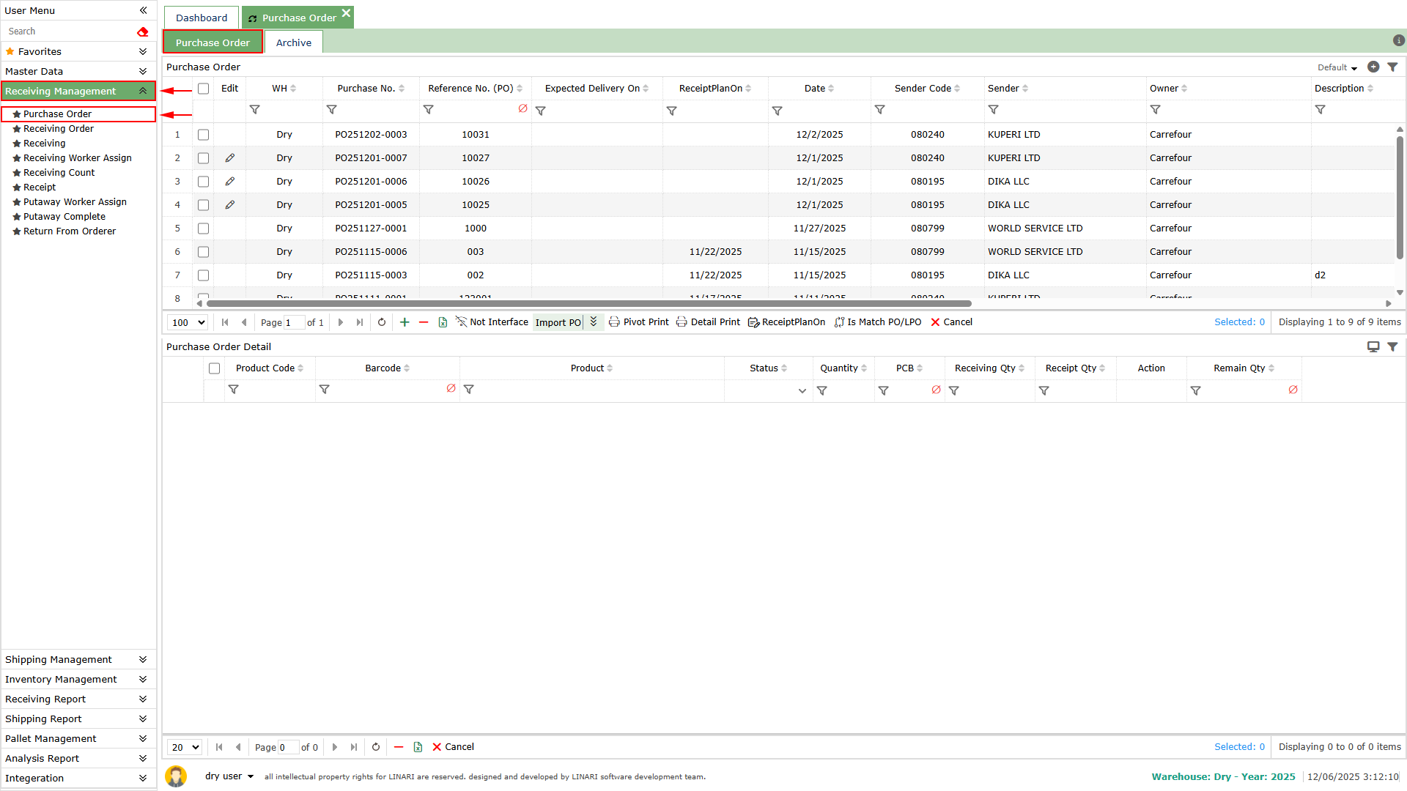Image resolution: width=1407 pixels, height=791 pixels.
Task: Click the Purchase Order vertical scrollbar
Action: click(x=1400, y=198)
